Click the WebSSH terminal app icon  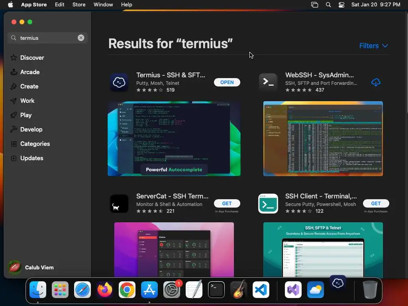coord(268,82)
